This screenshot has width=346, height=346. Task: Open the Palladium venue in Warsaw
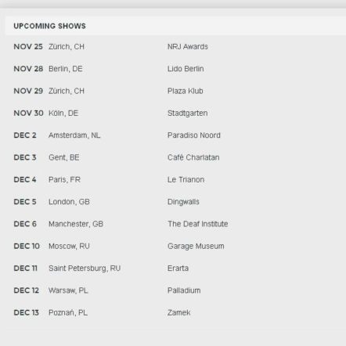184,290
